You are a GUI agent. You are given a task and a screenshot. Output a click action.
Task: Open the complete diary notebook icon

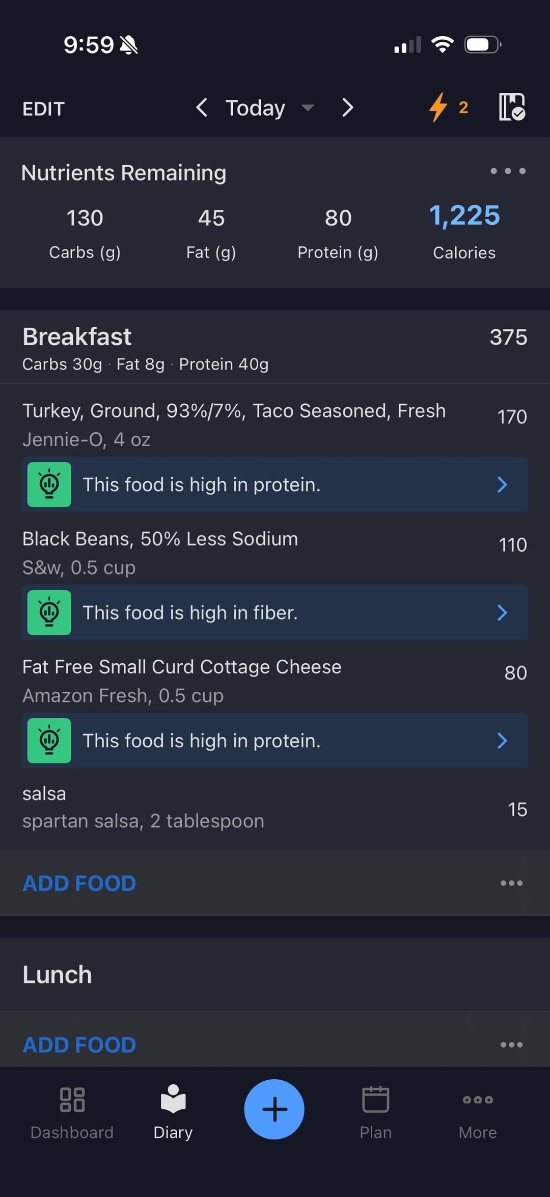(x=511, y=107)
